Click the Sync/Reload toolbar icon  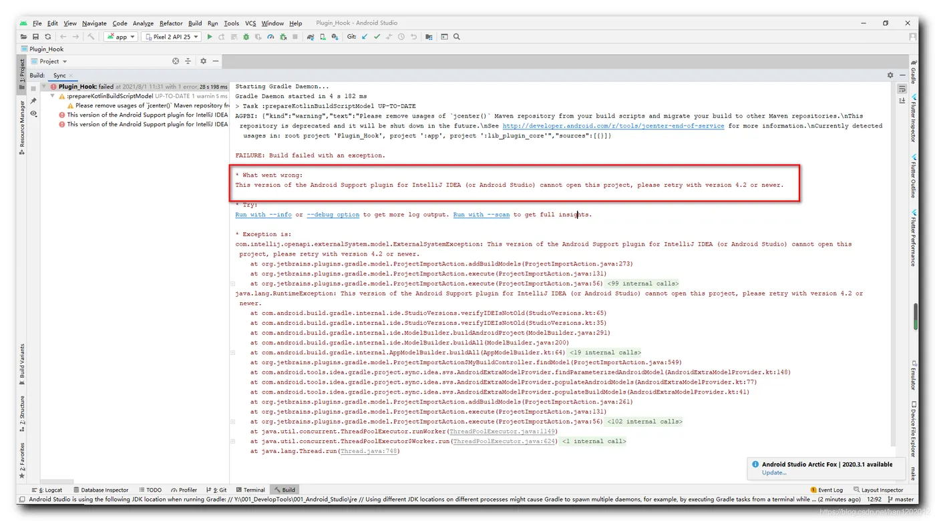pyautogui.click(x=48, y=37)
